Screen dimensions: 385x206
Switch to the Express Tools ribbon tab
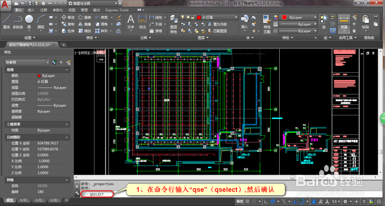(117, 10)
